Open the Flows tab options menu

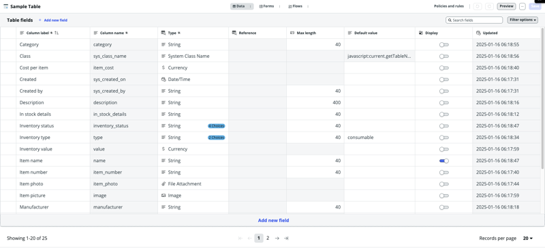[308, 6]
